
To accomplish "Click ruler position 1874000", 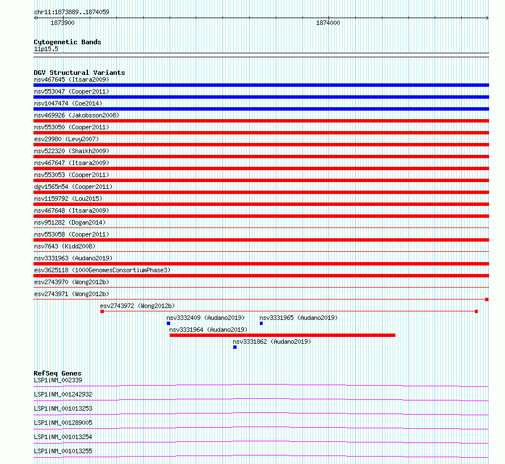I will [x=328, y=23].
